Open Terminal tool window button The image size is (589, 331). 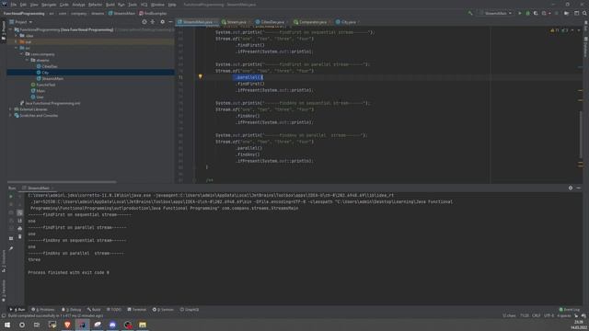coord(137,309)
